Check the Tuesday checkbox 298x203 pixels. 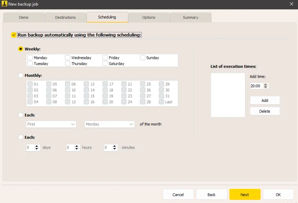click(x=30, y=63)
